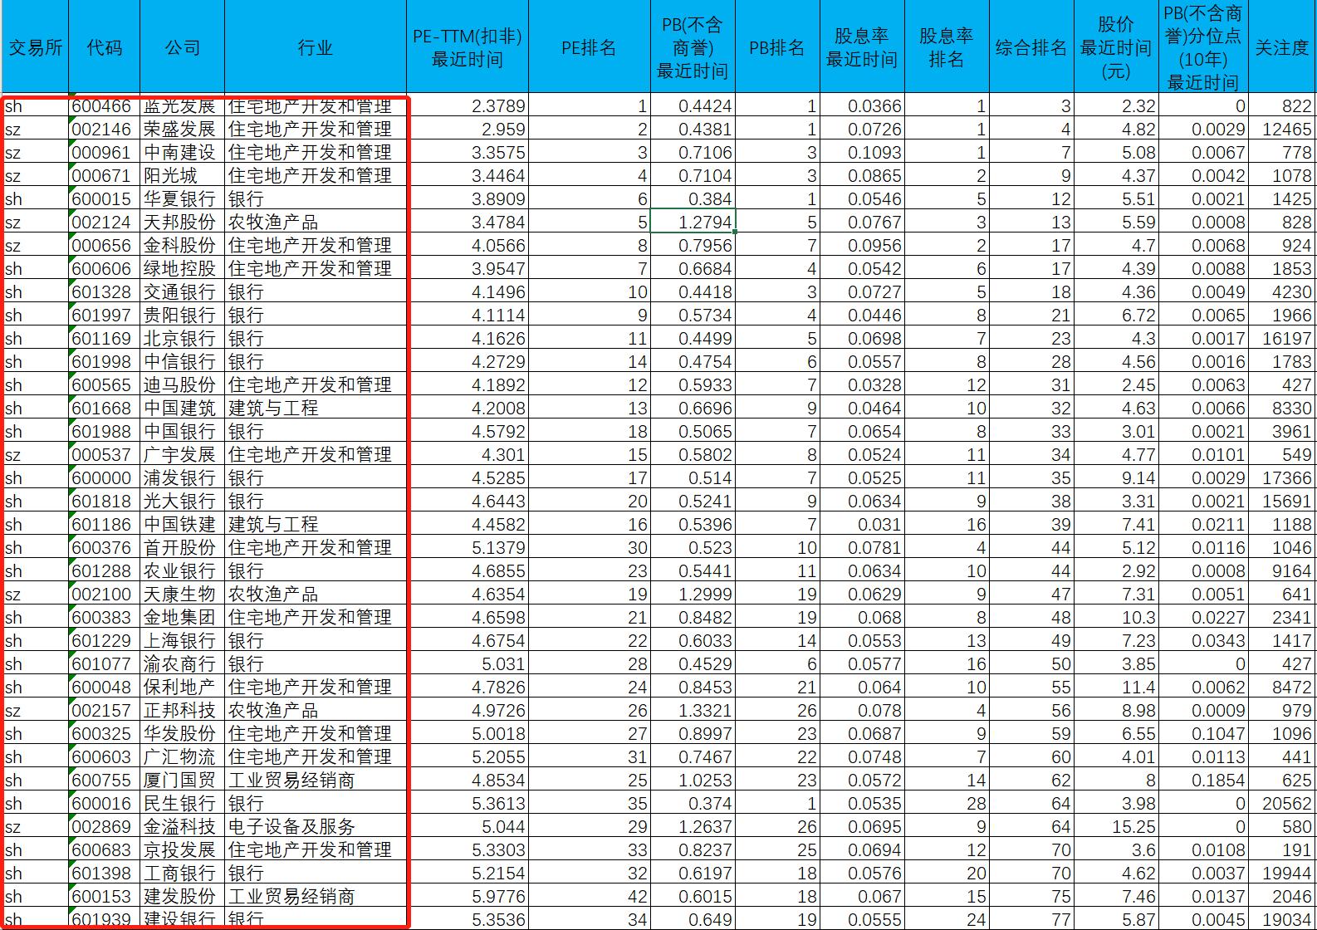
Task: Click the PE-TTM(扣非) 最近时间 header
Action: 468,47
